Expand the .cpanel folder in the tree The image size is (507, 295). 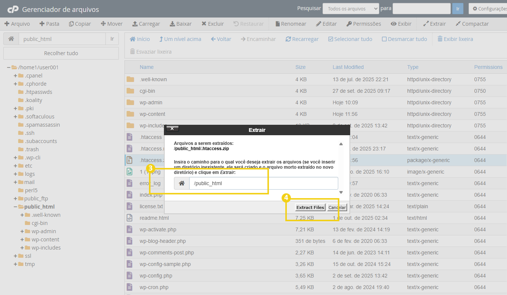[x=16, y=76]
